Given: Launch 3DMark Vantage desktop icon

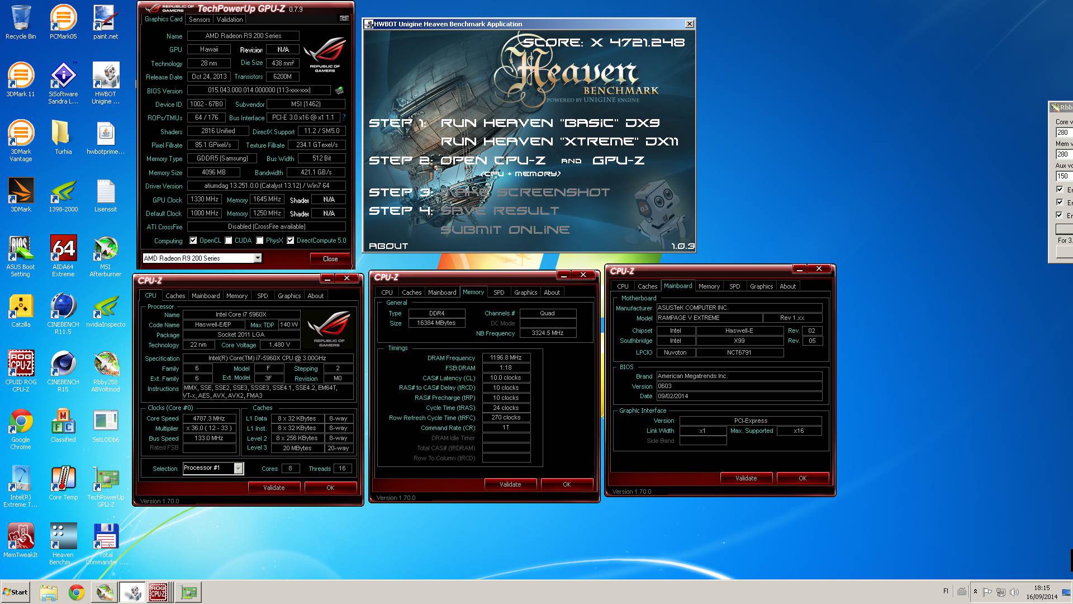Looking at the screenshot, I should point(21,140).
